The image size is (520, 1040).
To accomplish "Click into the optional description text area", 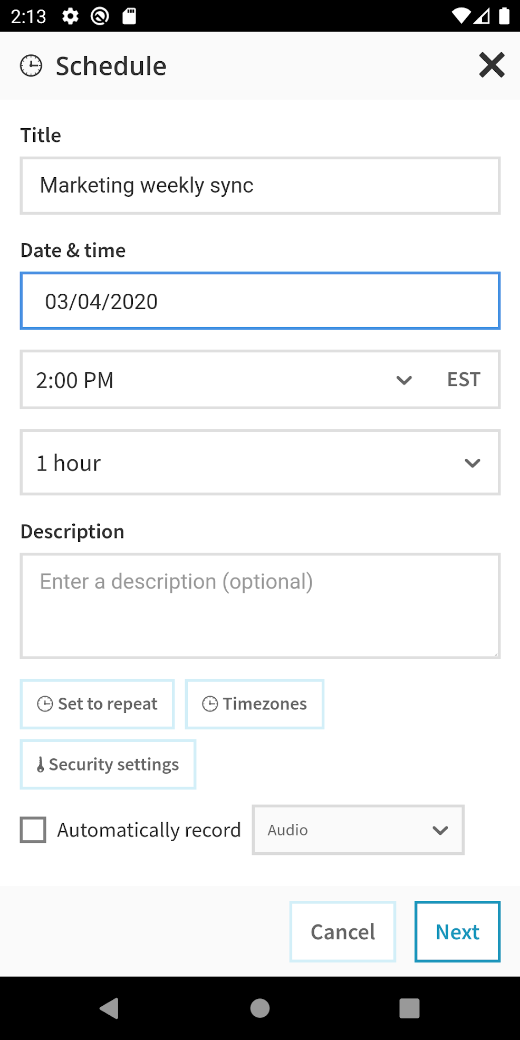I will click(x=260, y=605).
